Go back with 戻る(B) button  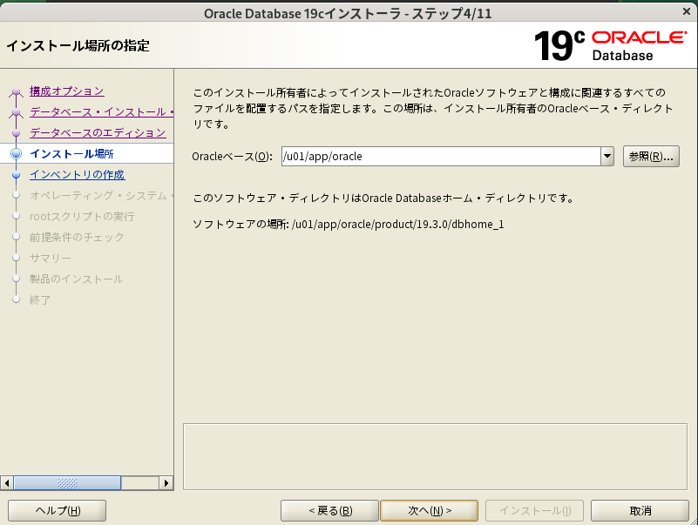point(330,510)
